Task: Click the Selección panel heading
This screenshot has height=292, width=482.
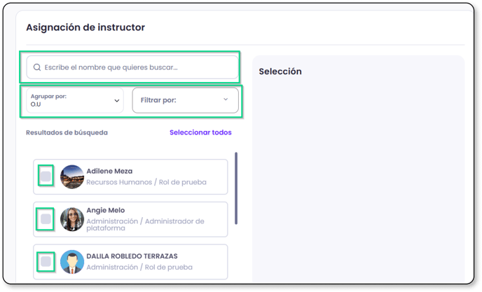Action: coord(280,71)
